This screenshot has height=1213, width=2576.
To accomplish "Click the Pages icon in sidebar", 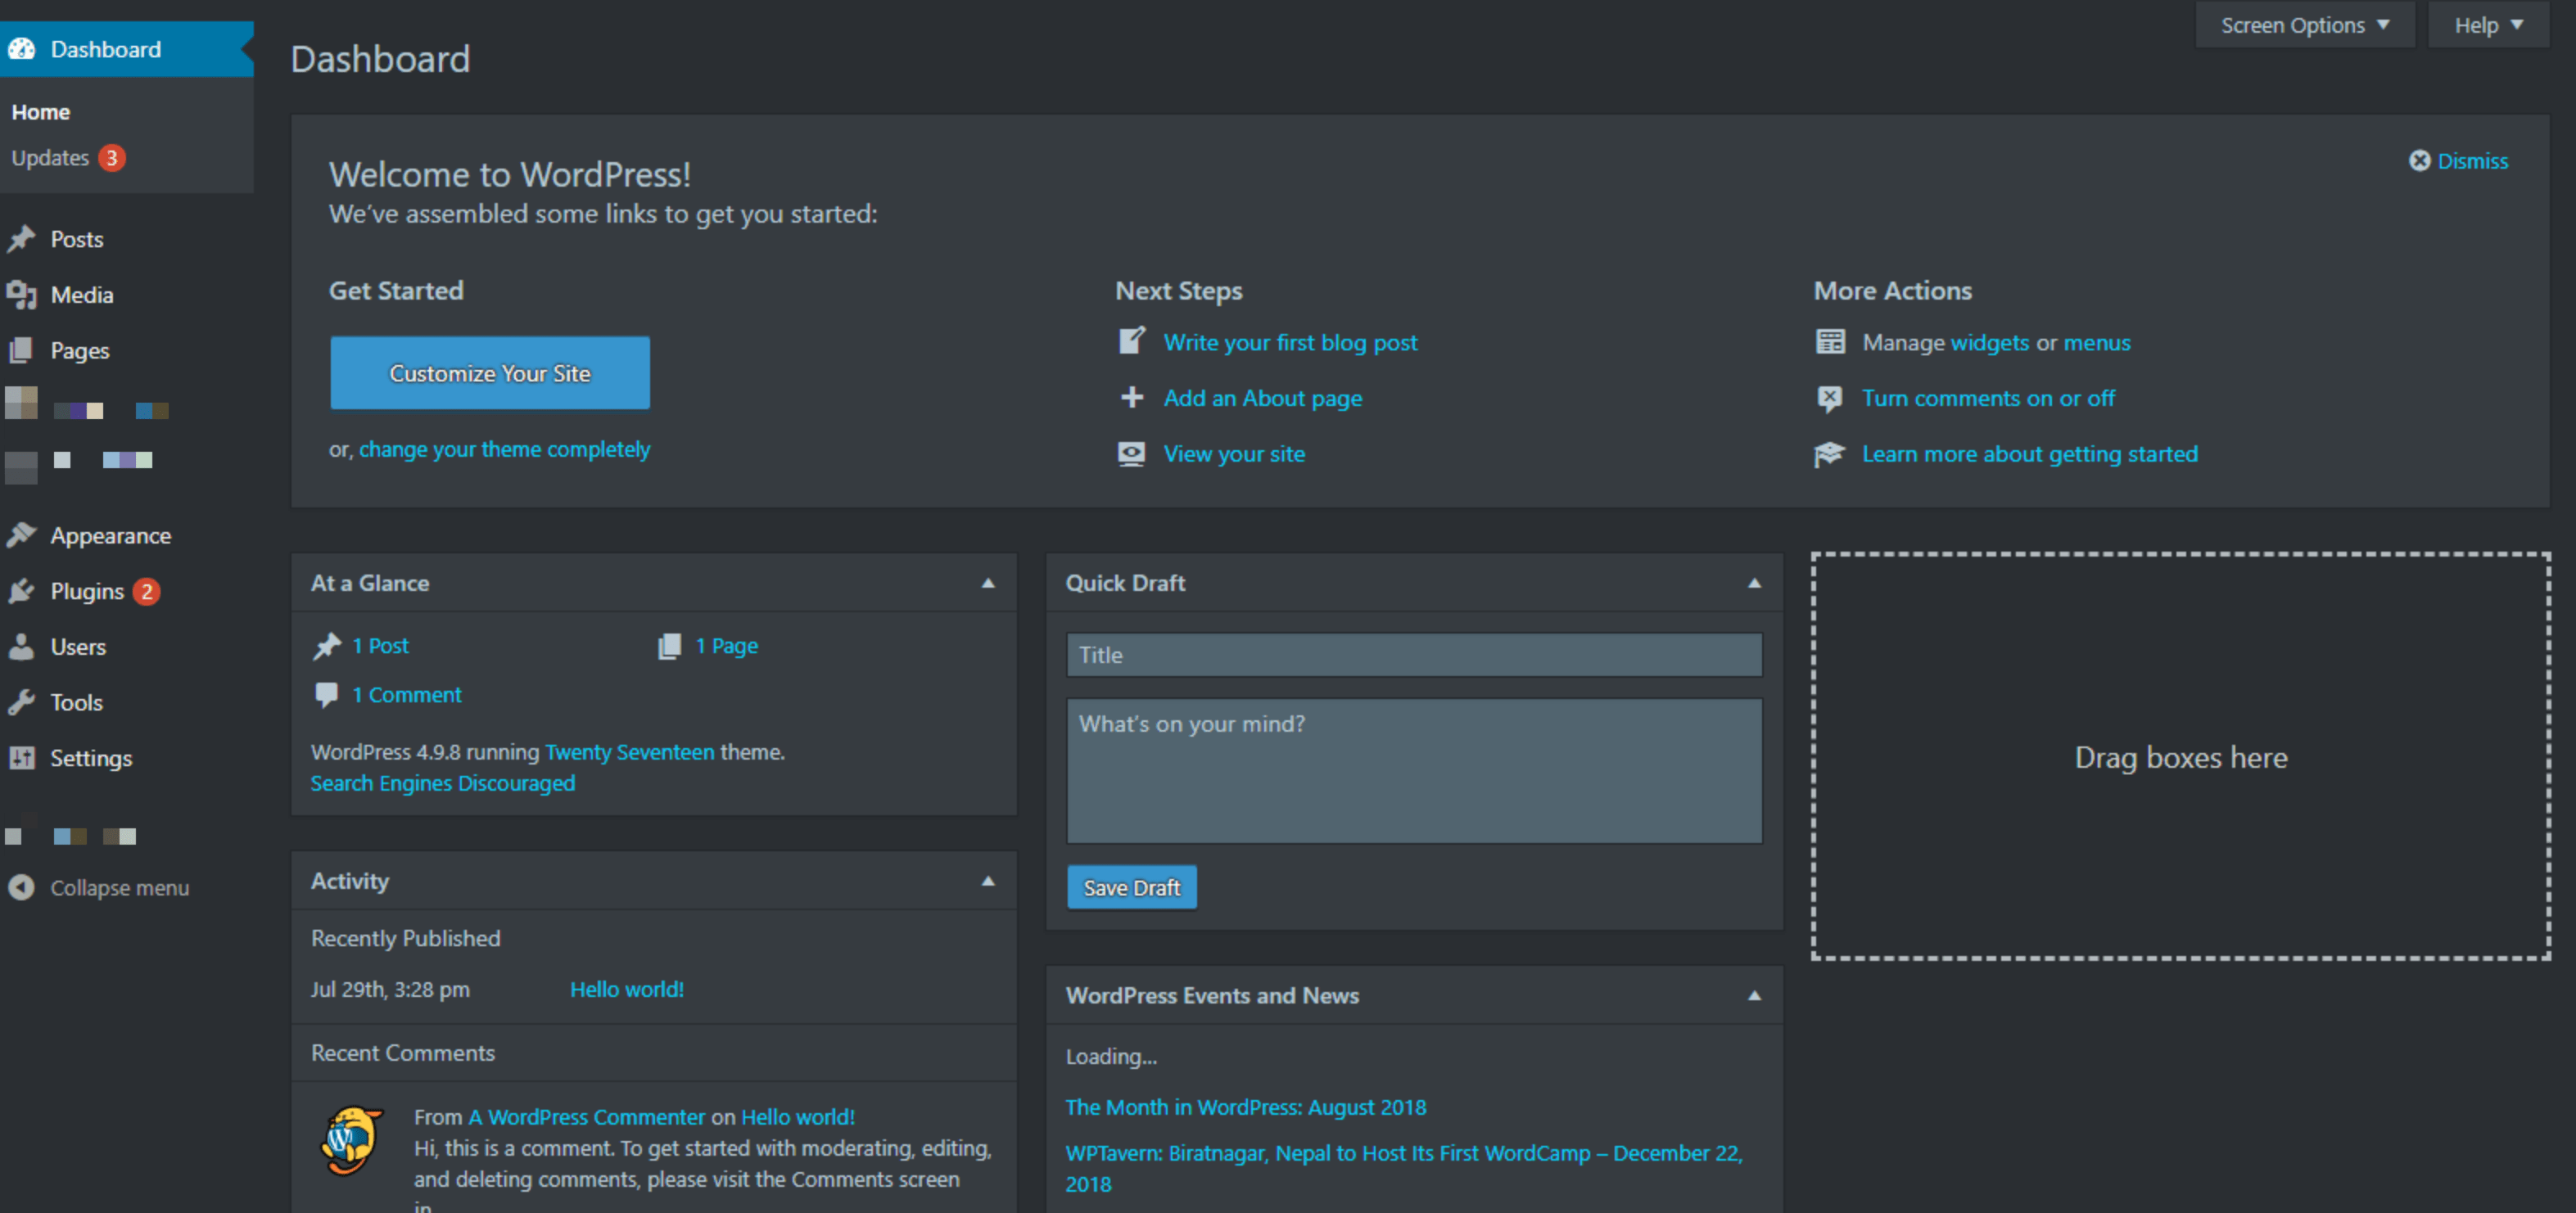I will [23, 349].
